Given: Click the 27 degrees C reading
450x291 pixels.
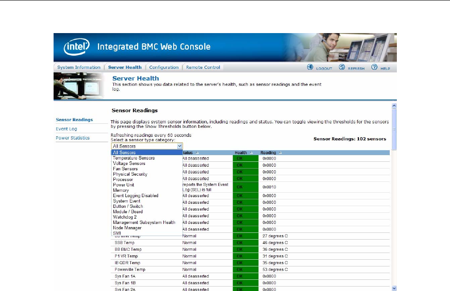Looking at the screenshot, I should pyautogui.click(x=275, y=236).
